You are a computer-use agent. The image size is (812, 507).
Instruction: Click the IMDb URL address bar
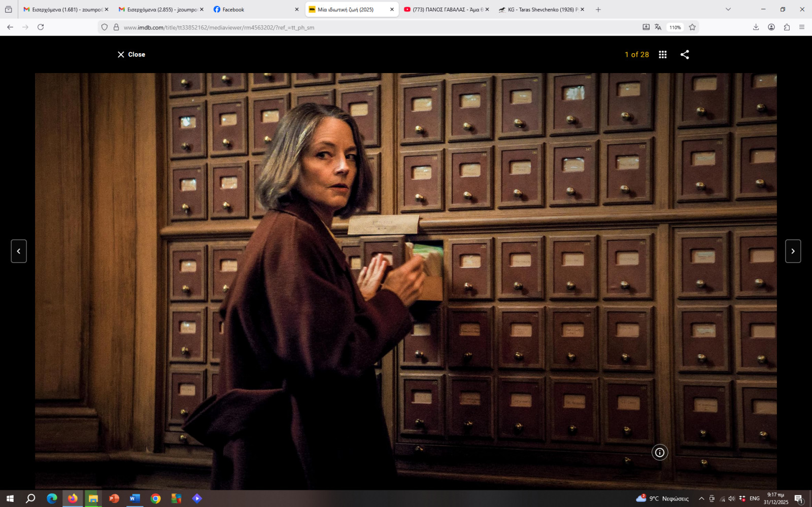pos(355,27)
